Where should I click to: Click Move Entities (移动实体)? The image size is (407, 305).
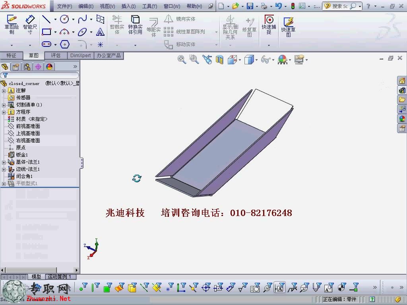[180, 44]
